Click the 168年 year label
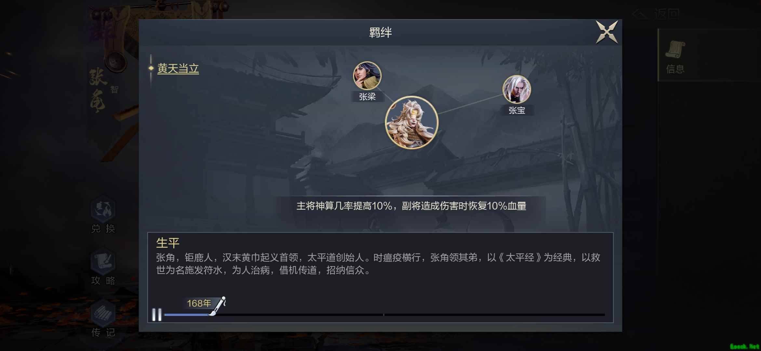Viewport: 761px width, 351px height. (x=199, y=303)
